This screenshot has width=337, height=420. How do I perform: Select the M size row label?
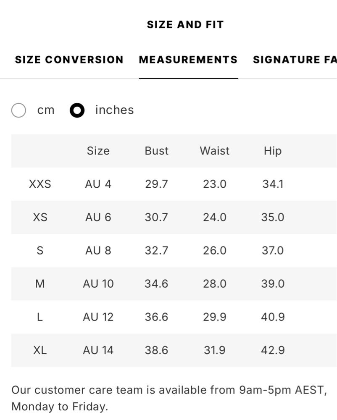point(40,283)
